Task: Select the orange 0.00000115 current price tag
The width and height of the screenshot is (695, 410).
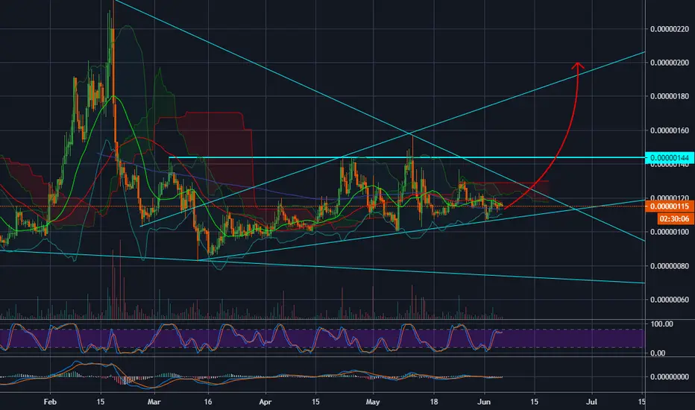Action: tap(670, 206)
